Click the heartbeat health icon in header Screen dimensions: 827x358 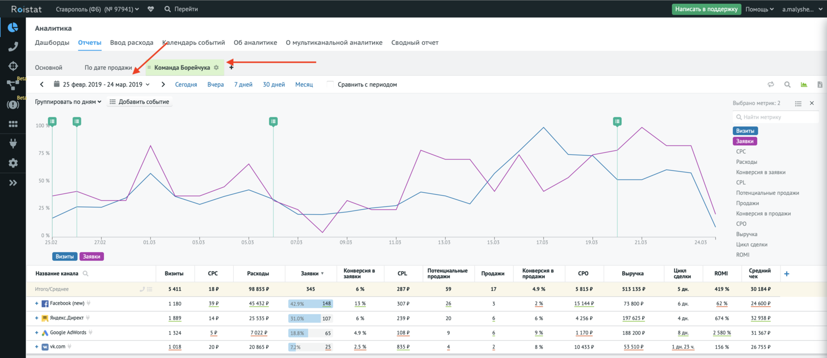(151, 9)
